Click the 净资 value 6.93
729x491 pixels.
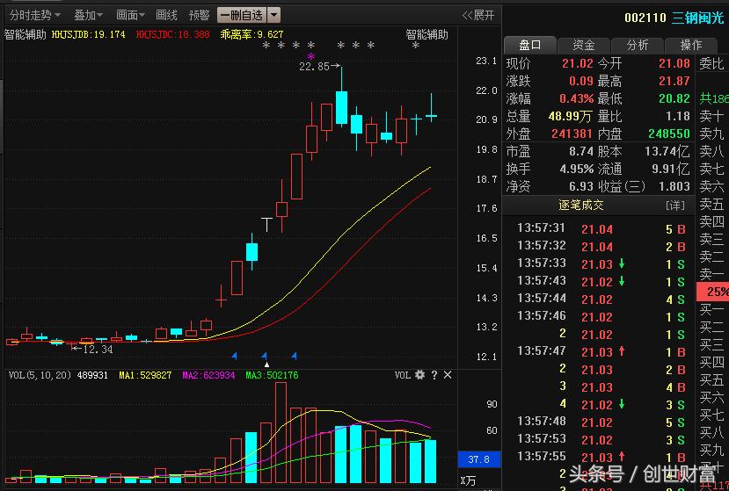point(581,186)
